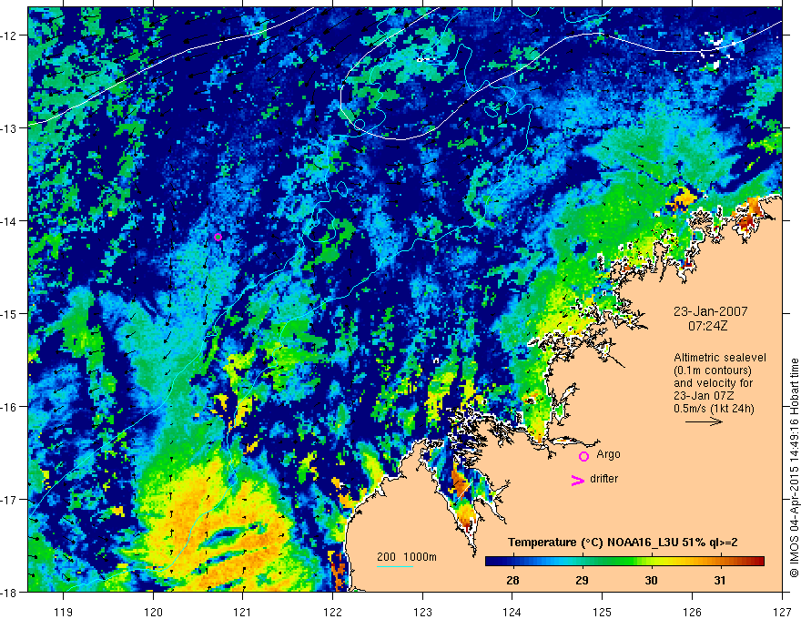Click the magenta Argo float marker on the map

[218, 237]
